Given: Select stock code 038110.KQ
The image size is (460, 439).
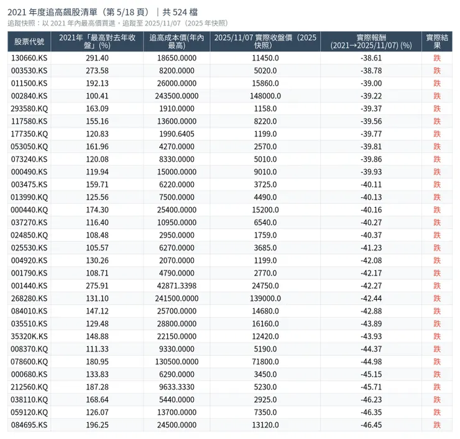Looking at the screenshot, I should pos(29,400).
